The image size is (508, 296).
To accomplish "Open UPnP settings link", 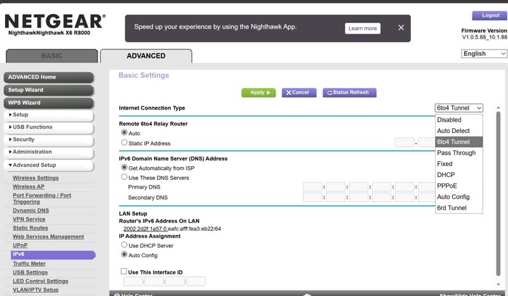I will pyautogui.click(x=20, y=245).
